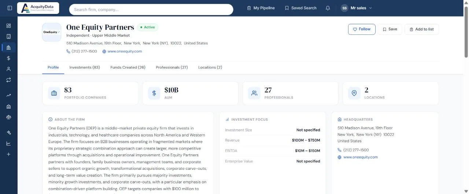Click the 2 Locations card
469x194 pixels.
coord(391,93)
